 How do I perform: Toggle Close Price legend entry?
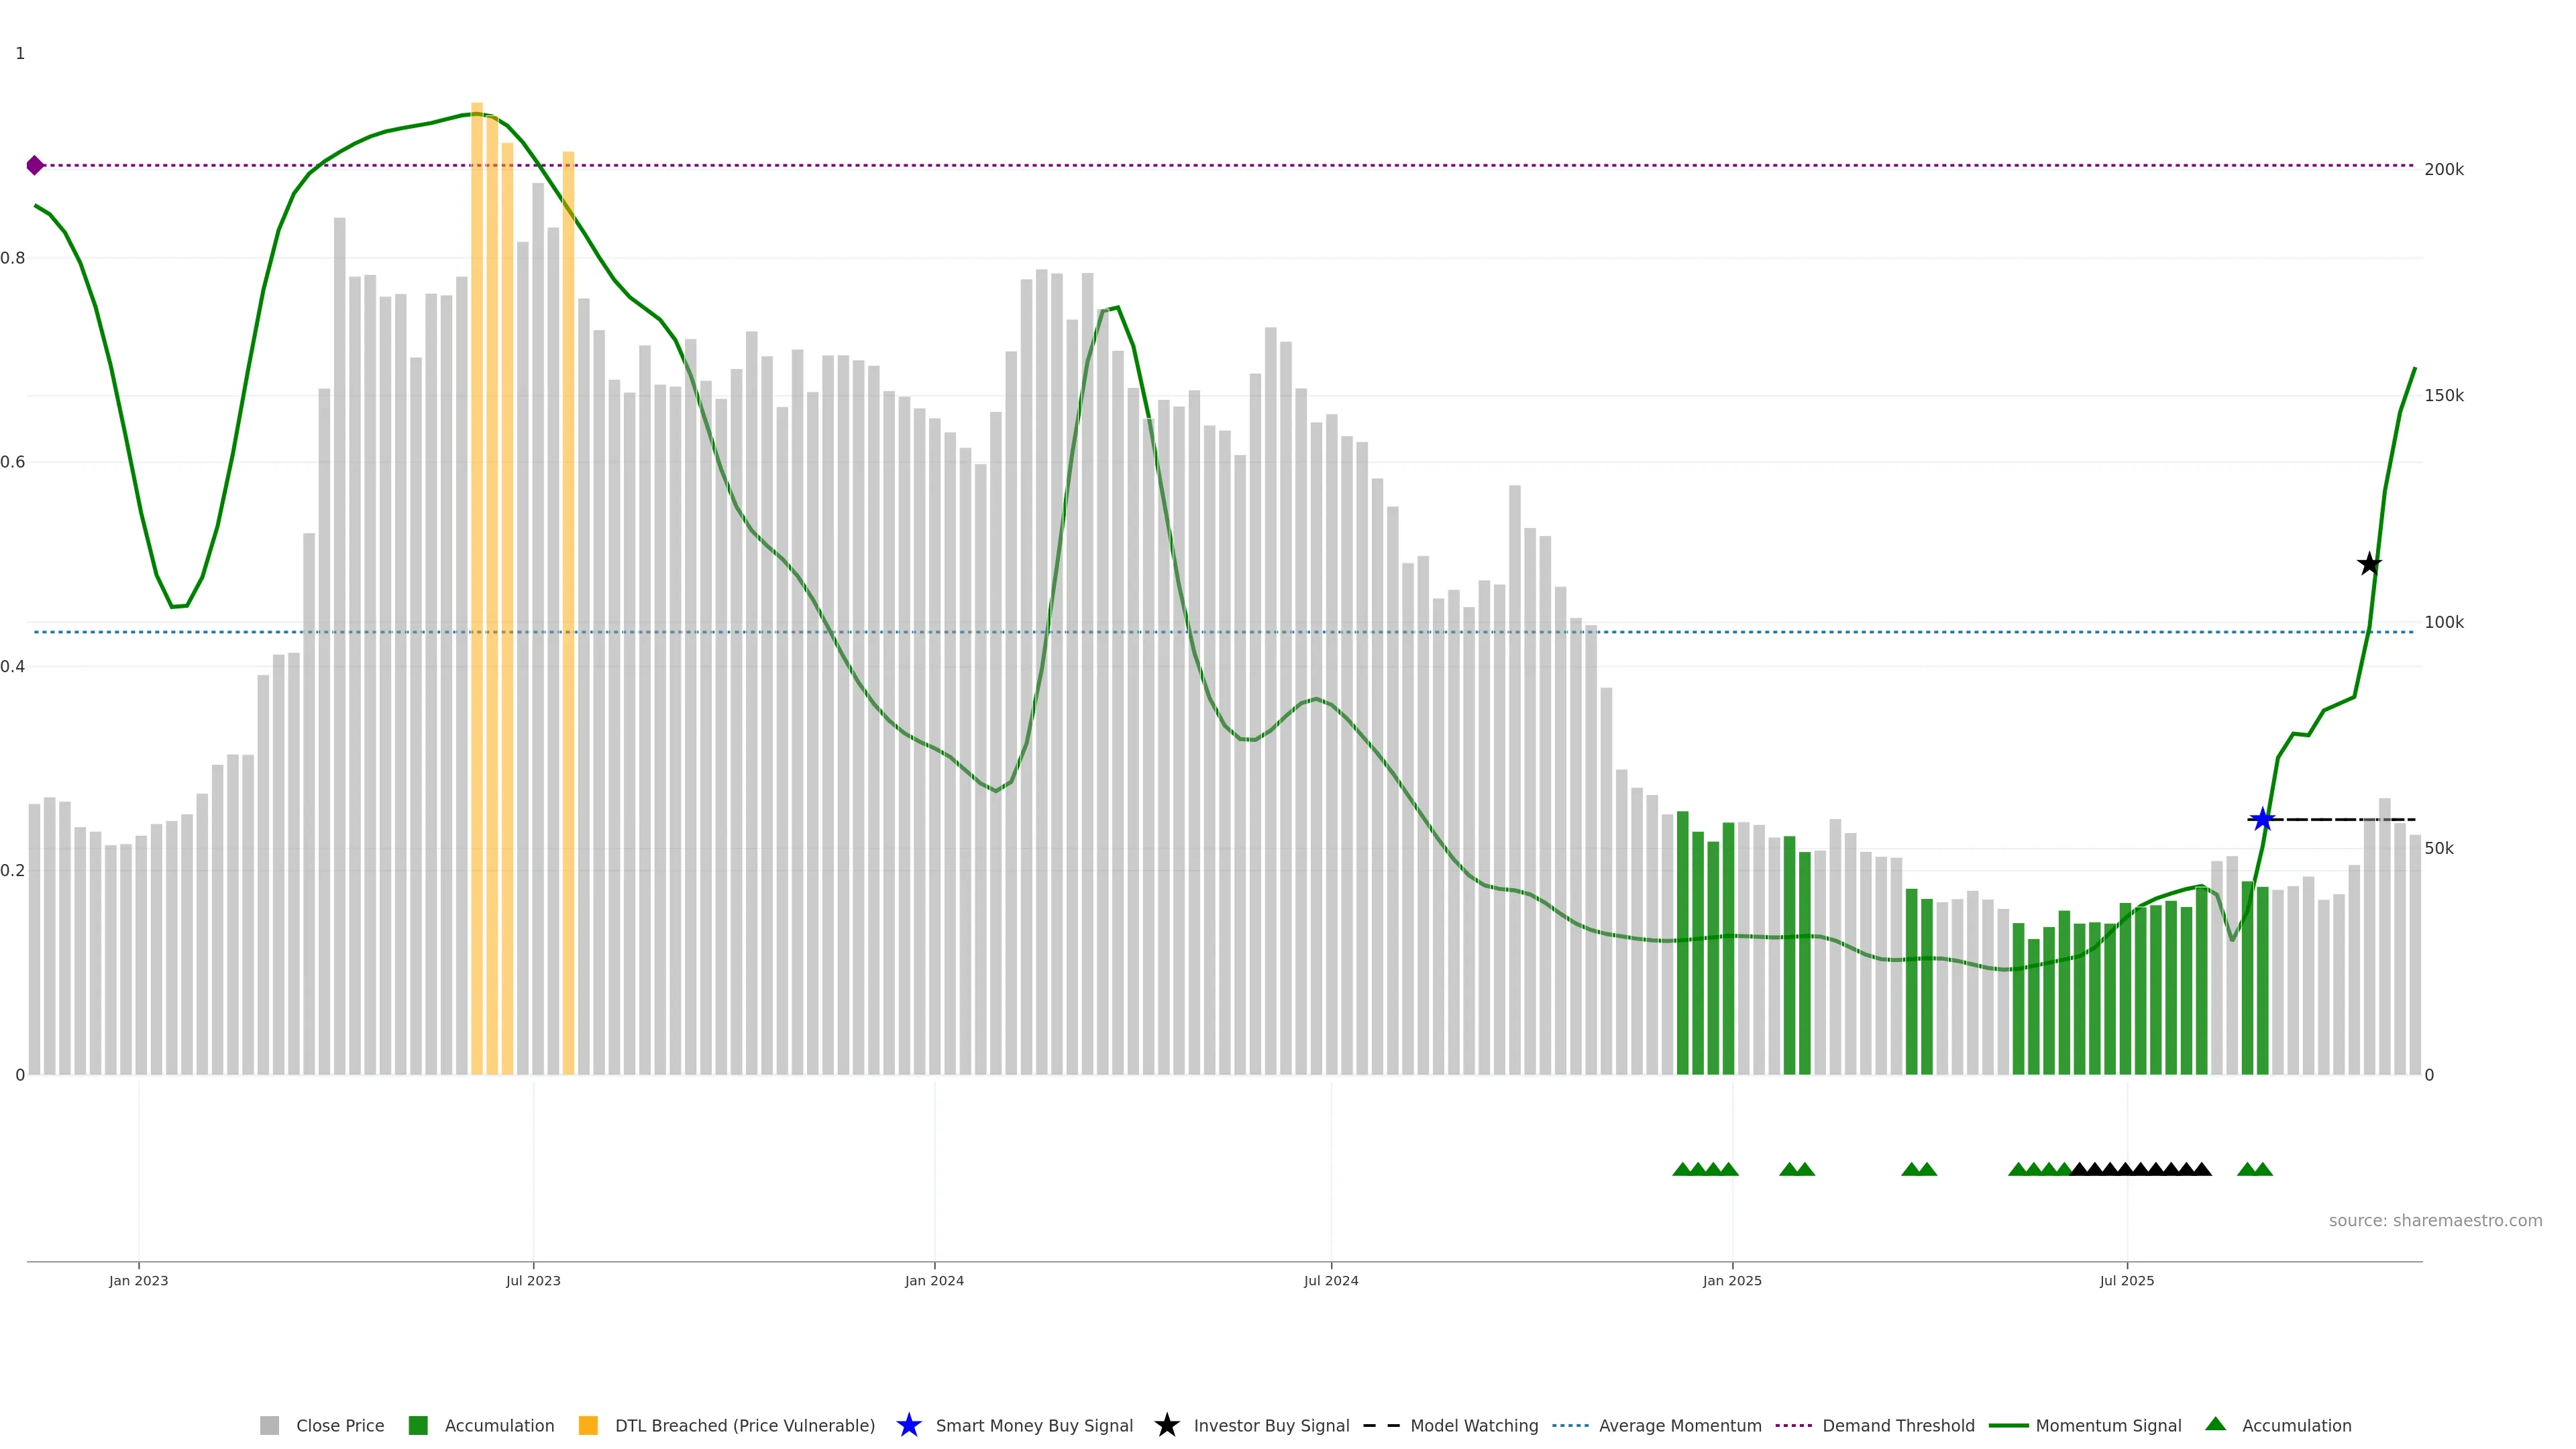(x=339, y=1425)
